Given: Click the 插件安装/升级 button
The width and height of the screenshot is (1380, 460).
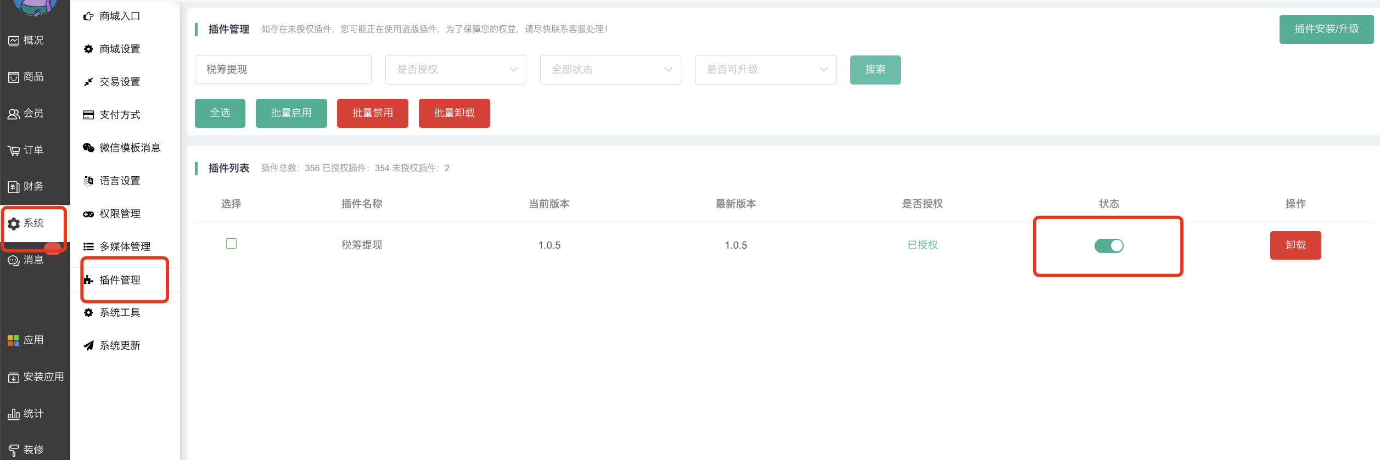Looking at the screenshot, I should click(1326, 29).
